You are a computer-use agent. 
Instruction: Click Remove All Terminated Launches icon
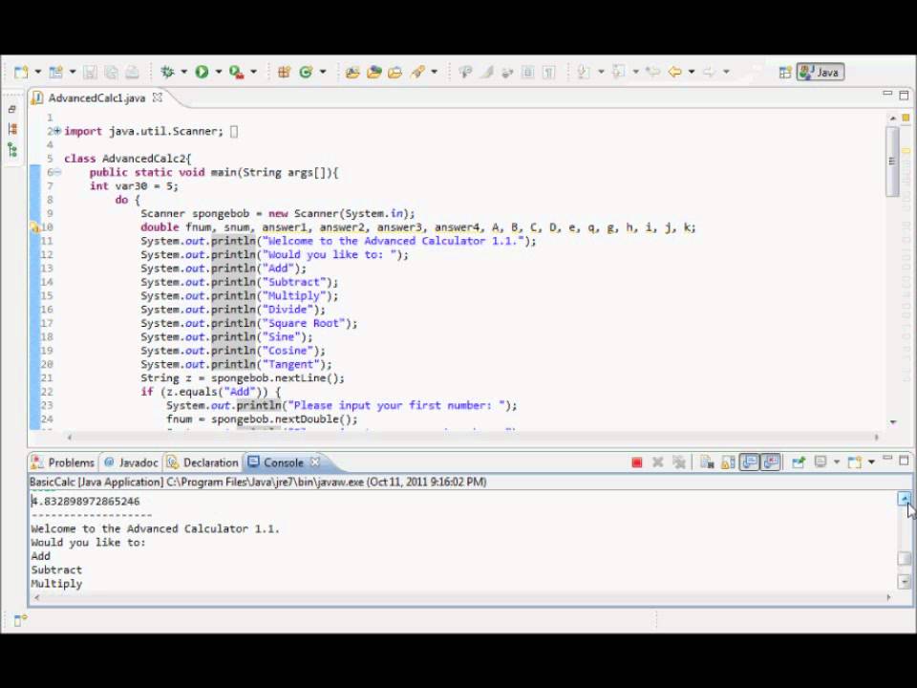pos(678,462)
